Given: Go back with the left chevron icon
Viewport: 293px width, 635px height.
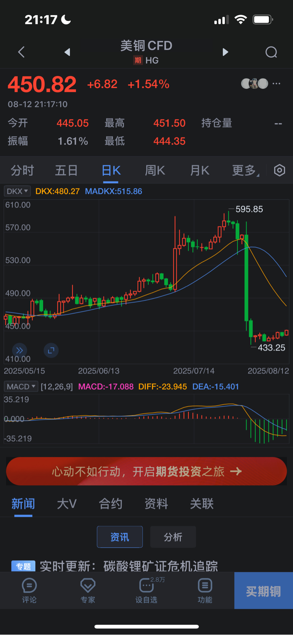Looking at the screenshot, I should tap(21, 52).
